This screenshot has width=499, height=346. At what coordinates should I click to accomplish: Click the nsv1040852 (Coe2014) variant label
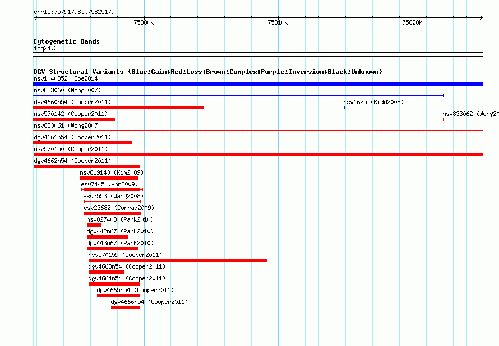pyautogui.click(x=67, y=78)
